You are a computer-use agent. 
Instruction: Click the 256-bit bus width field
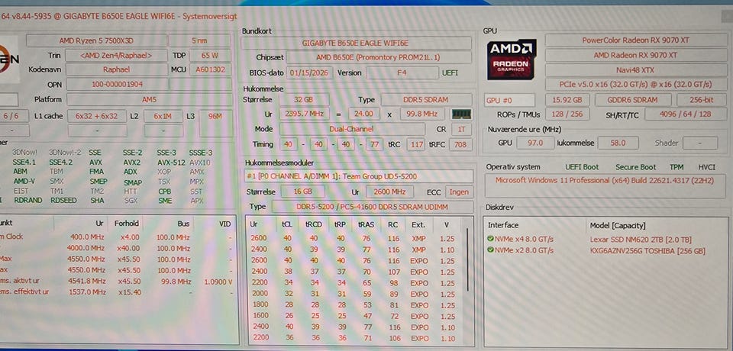click(x=702, y=100)
